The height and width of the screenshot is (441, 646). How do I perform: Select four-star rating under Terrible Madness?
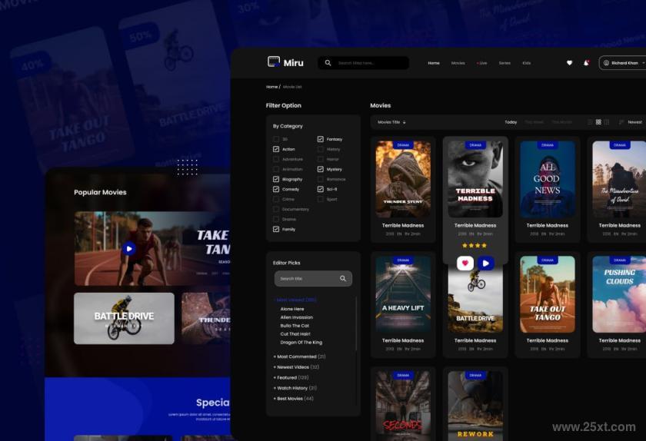point(484,245)
